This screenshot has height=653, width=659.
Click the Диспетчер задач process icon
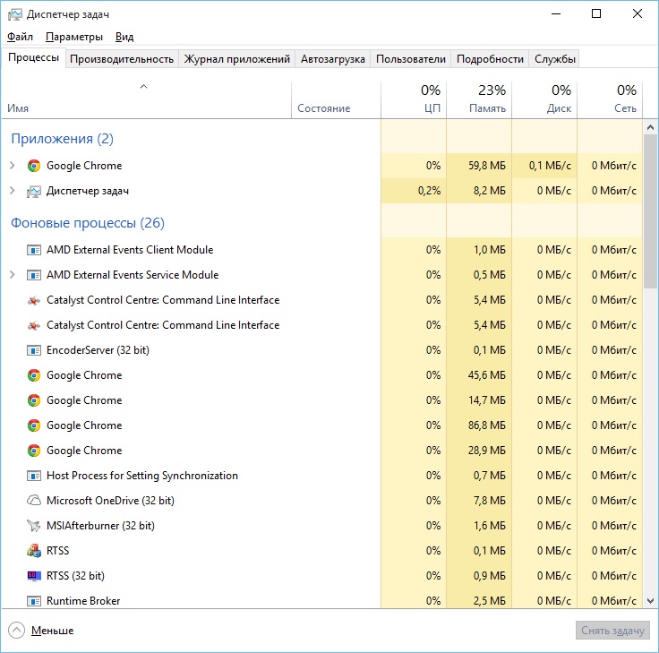[x=34, y=191]
